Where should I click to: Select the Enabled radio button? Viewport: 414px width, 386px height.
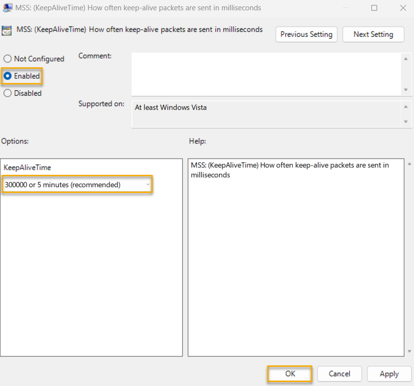(7, 76)
